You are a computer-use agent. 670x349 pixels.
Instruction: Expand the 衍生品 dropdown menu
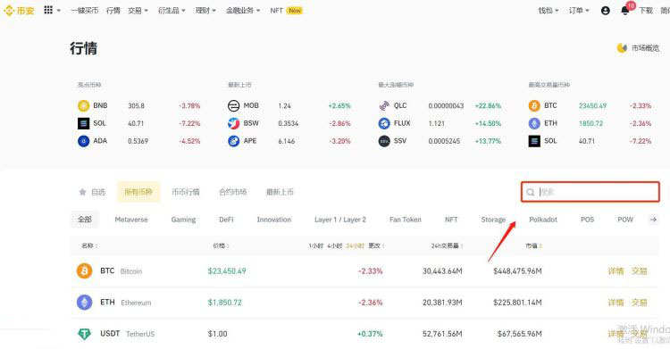coord(172,11)
